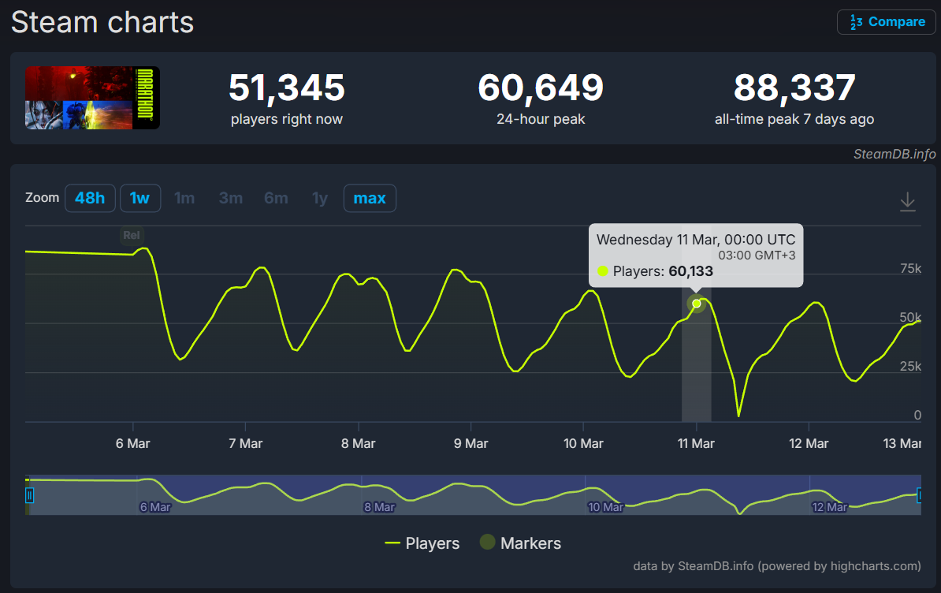Select the 6m zoom option
This screenshot has height=593, width=941.
[276, 198]
